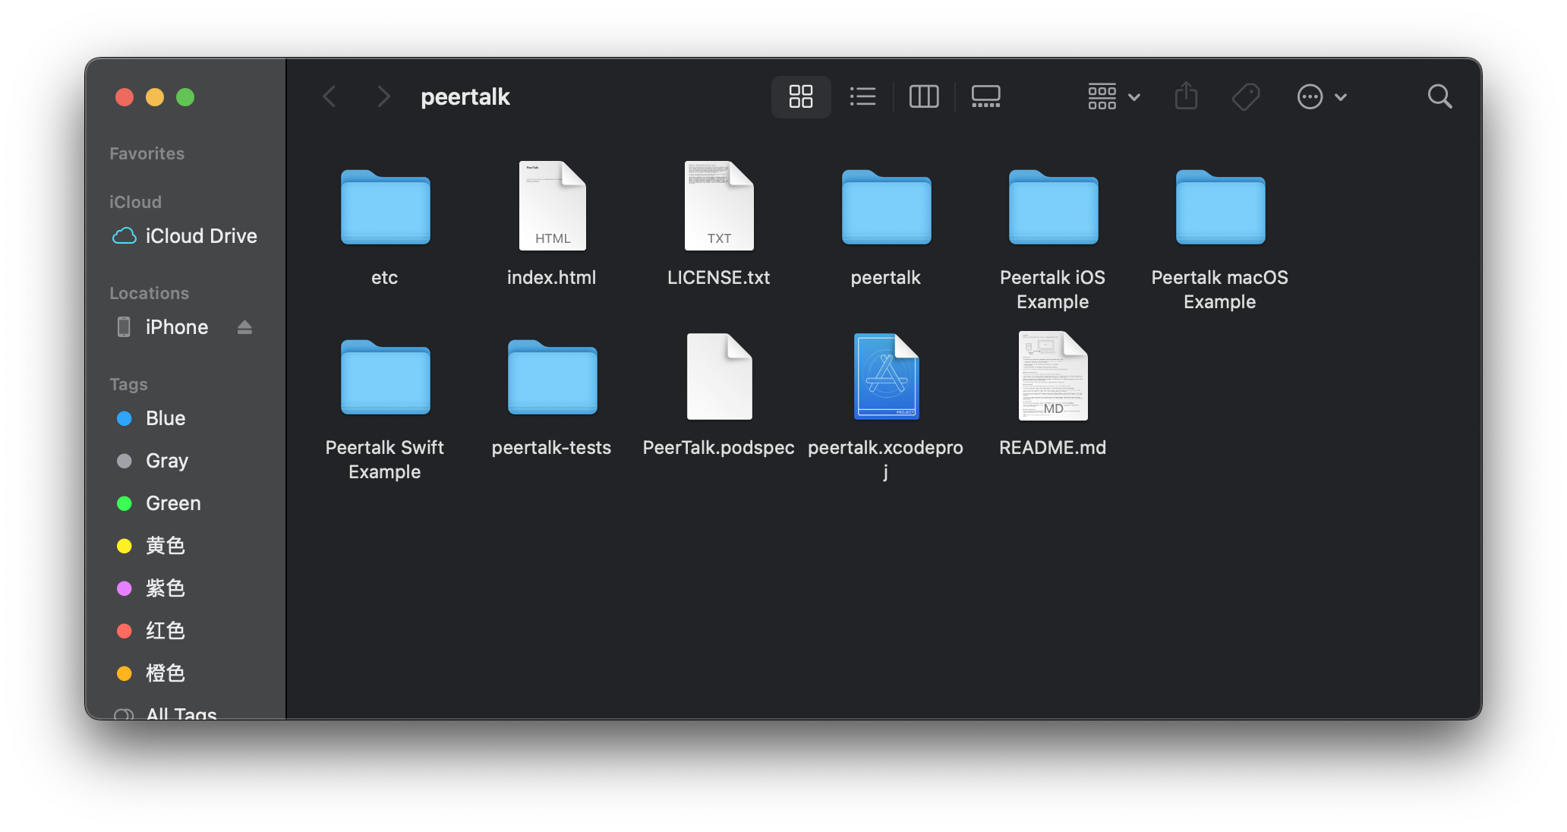Switch to icon grid view
This screenshot has height=832, width=1567.
801,96
